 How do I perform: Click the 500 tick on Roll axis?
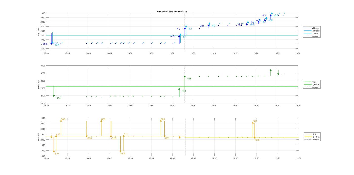pos(43,156)
